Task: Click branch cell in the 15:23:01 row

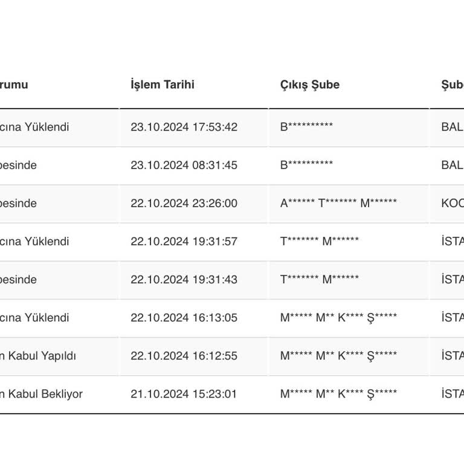Action: coord(338,394)
